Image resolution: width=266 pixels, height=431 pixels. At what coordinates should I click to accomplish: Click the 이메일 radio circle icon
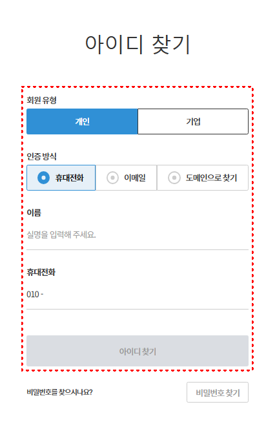[x=112, y=178]
